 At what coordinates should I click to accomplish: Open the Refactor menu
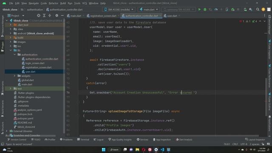(54, 3)
